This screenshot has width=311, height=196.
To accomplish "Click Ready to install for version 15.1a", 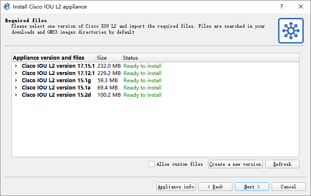I will (x=142, y=88).
